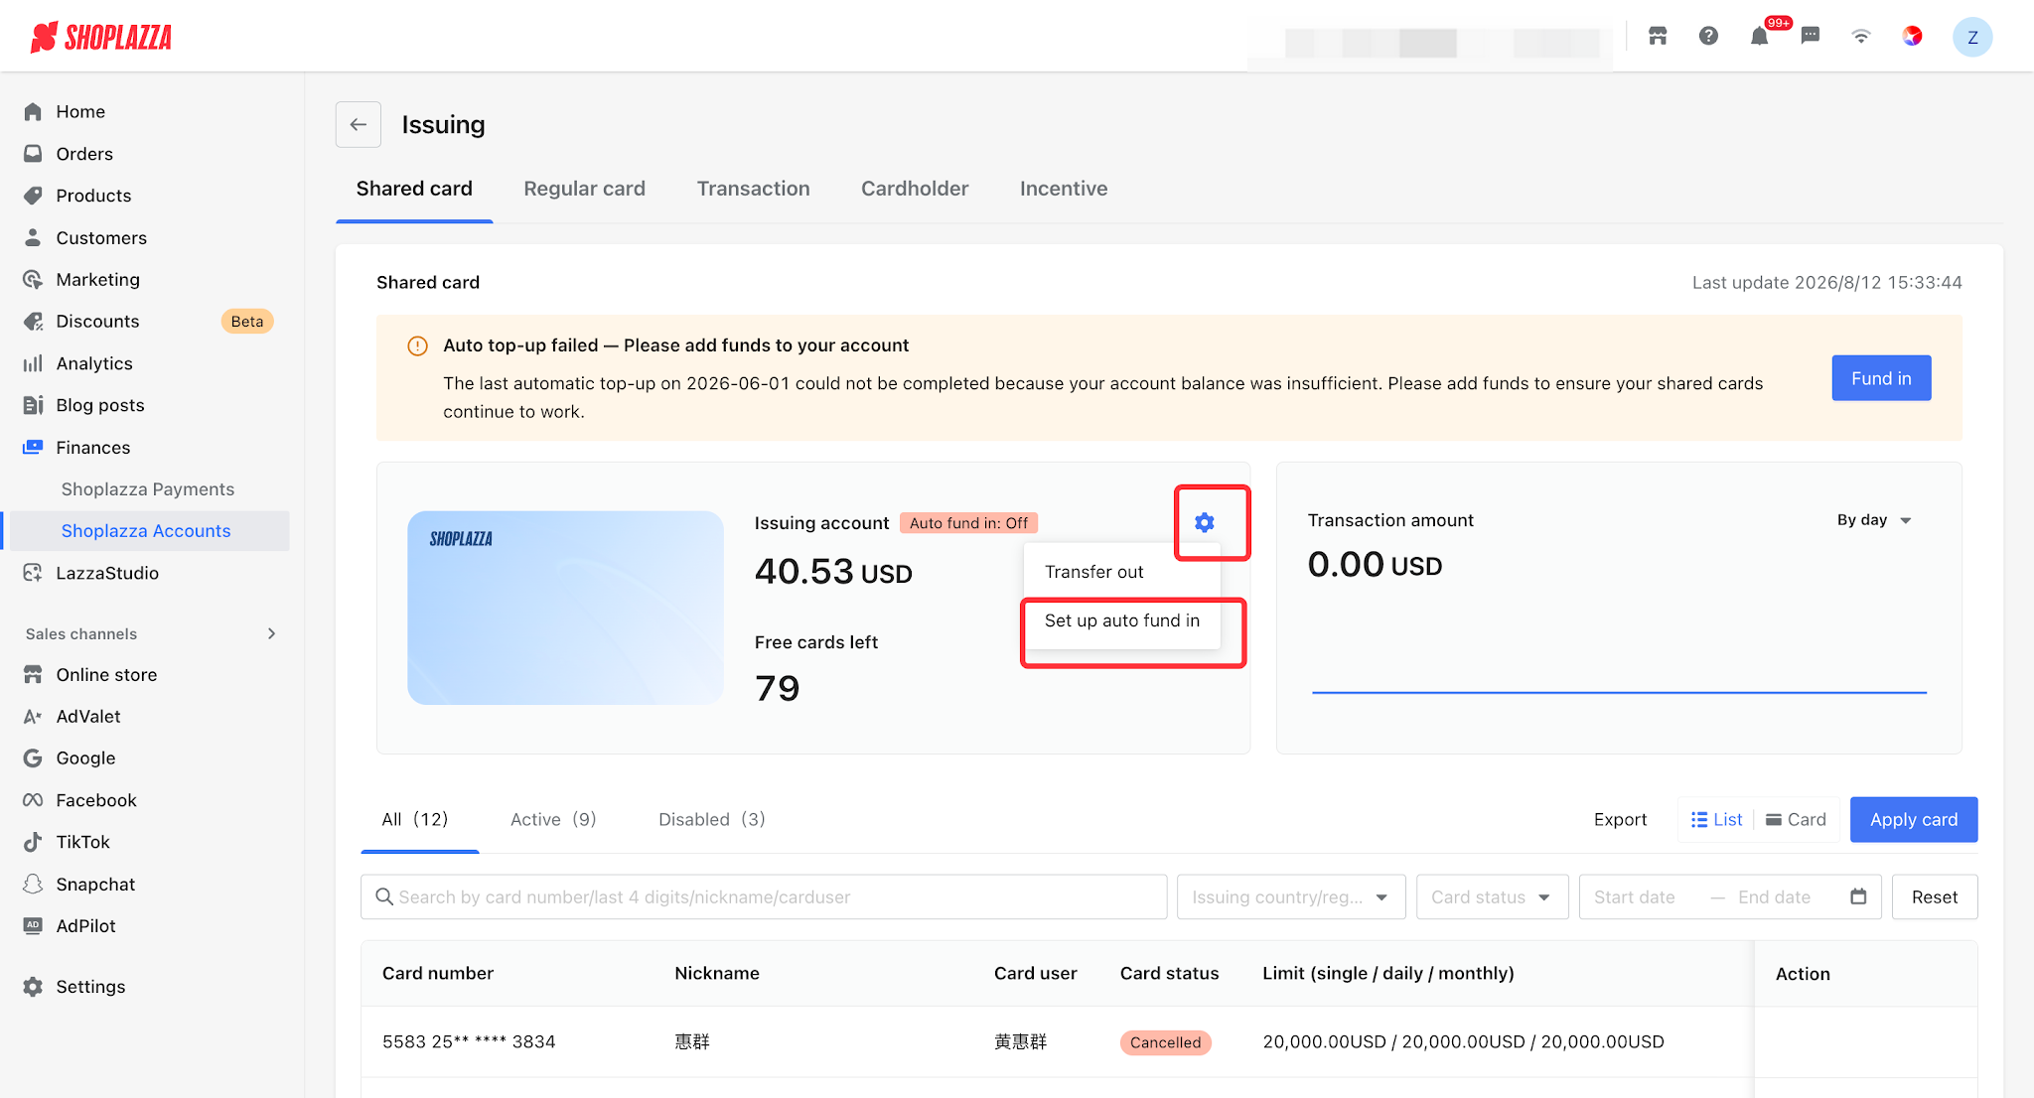The image size is (2034, 1098).
Task: Go back using the arrow button
Action: 359,125
